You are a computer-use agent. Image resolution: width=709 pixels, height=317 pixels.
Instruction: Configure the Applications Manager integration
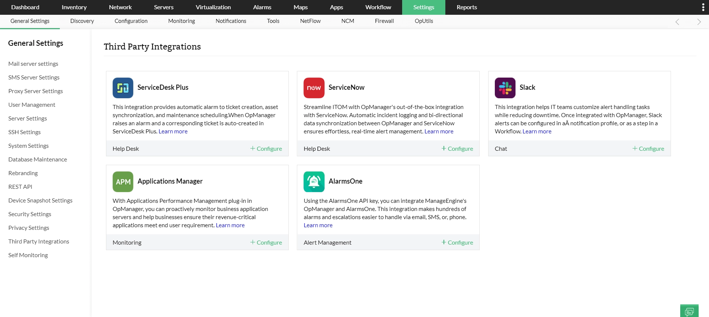(x=266, y=242)
